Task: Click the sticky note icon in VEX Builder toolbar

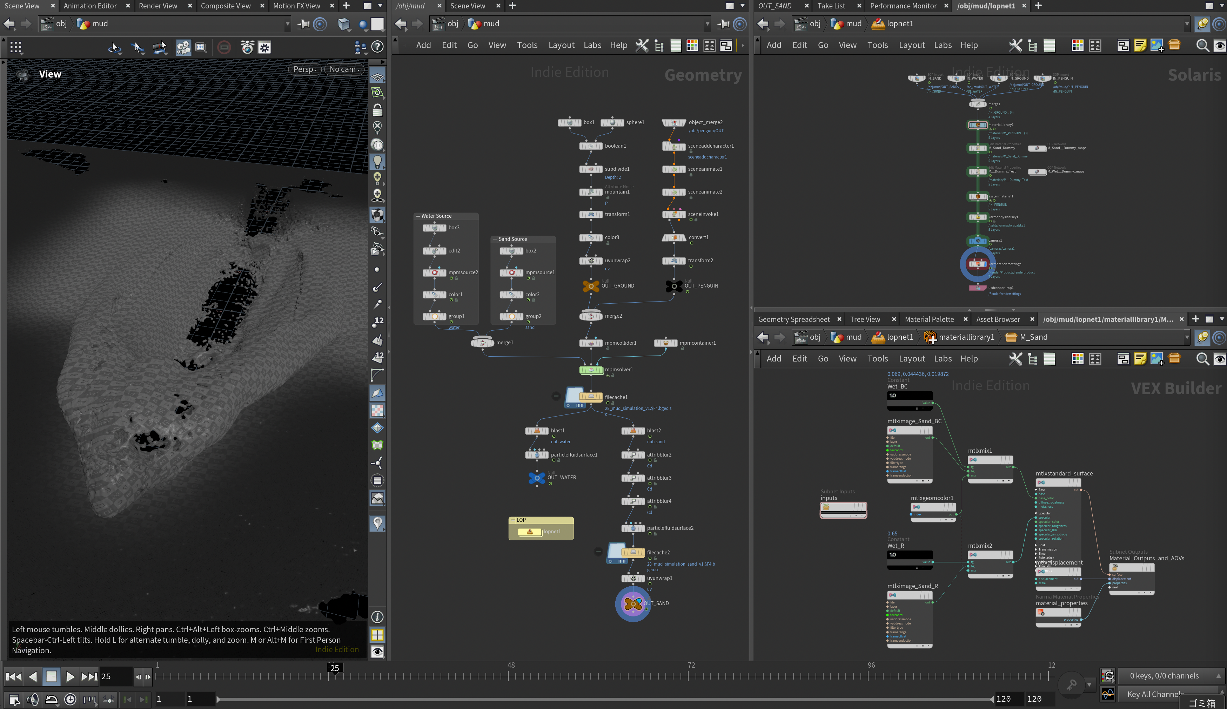Action: pyautogui.click(x=1140, y=359)
